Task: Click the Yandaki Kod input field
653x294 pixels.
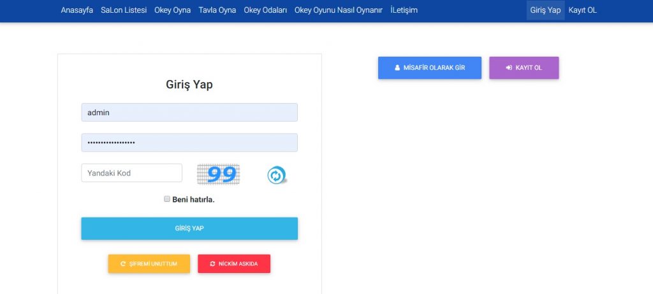Action: 131,173
